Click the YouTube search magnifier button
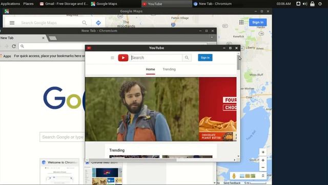Image resolution: width=328 pixels, height=185 pixels. [x=187, y=58]
